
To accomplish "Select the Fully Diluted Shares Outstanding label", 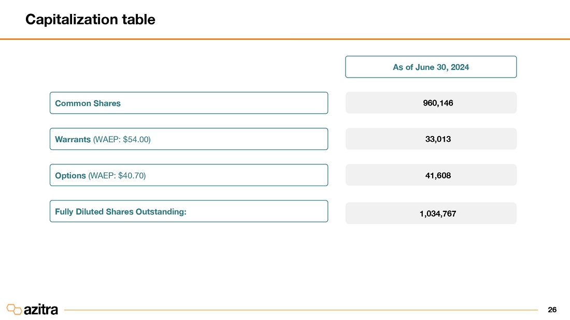I will tap(121, 211).
